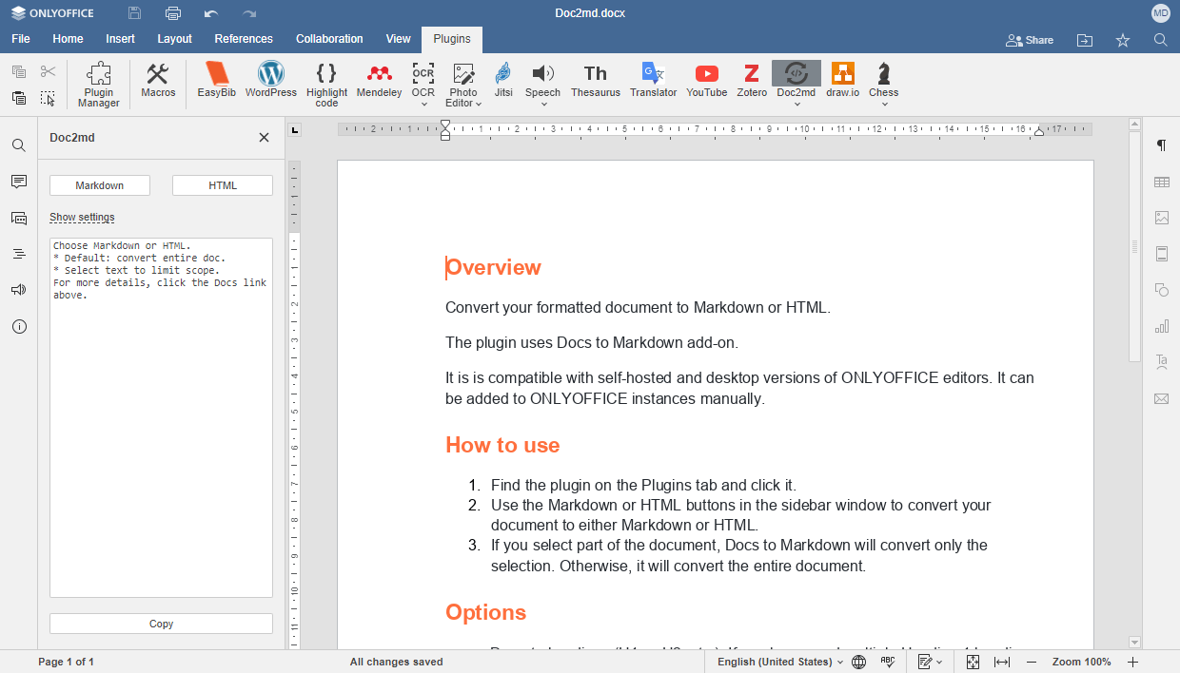Expand the Chess plugin dropdown
The width and height of the screenshot is (1180, 673).
pyautogui.click(x=884, y=104)
